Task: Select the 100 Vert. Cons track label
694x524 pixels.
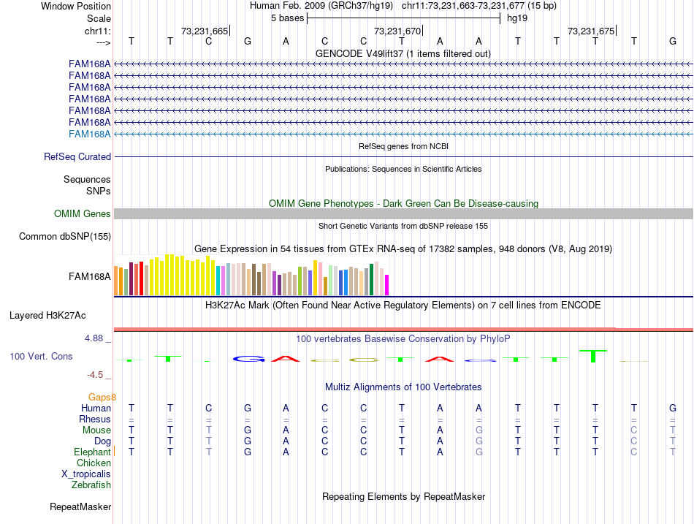Action: [x=41, y=356]
